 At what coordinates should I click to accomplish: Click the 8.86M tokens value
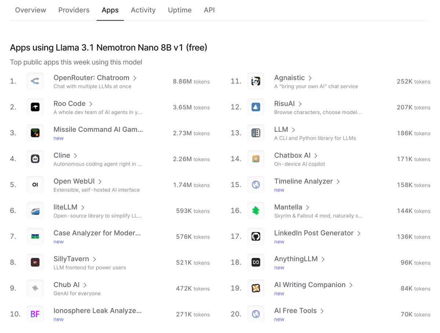coord(191,81)
